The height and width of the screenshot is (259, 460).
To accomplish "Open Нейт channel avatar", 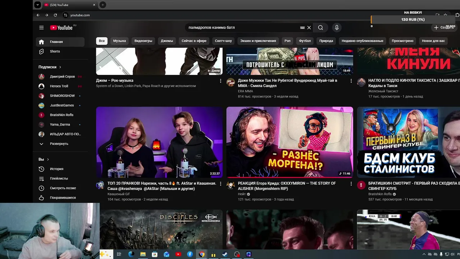I will (x=231, y=185).
